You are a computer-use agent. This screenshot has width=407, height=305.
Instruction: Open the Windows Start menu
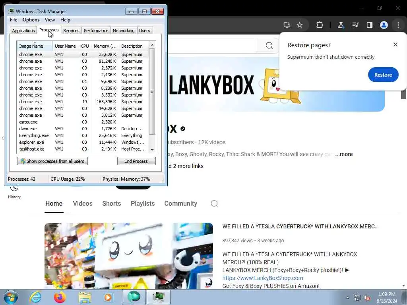coord(11,297)
